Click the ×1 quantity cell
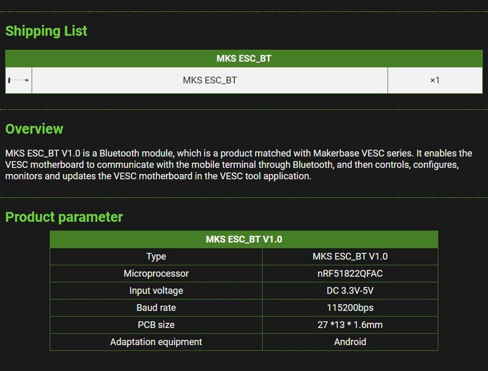Viewport: 488px width, 371px height. [x=435, y=80]
